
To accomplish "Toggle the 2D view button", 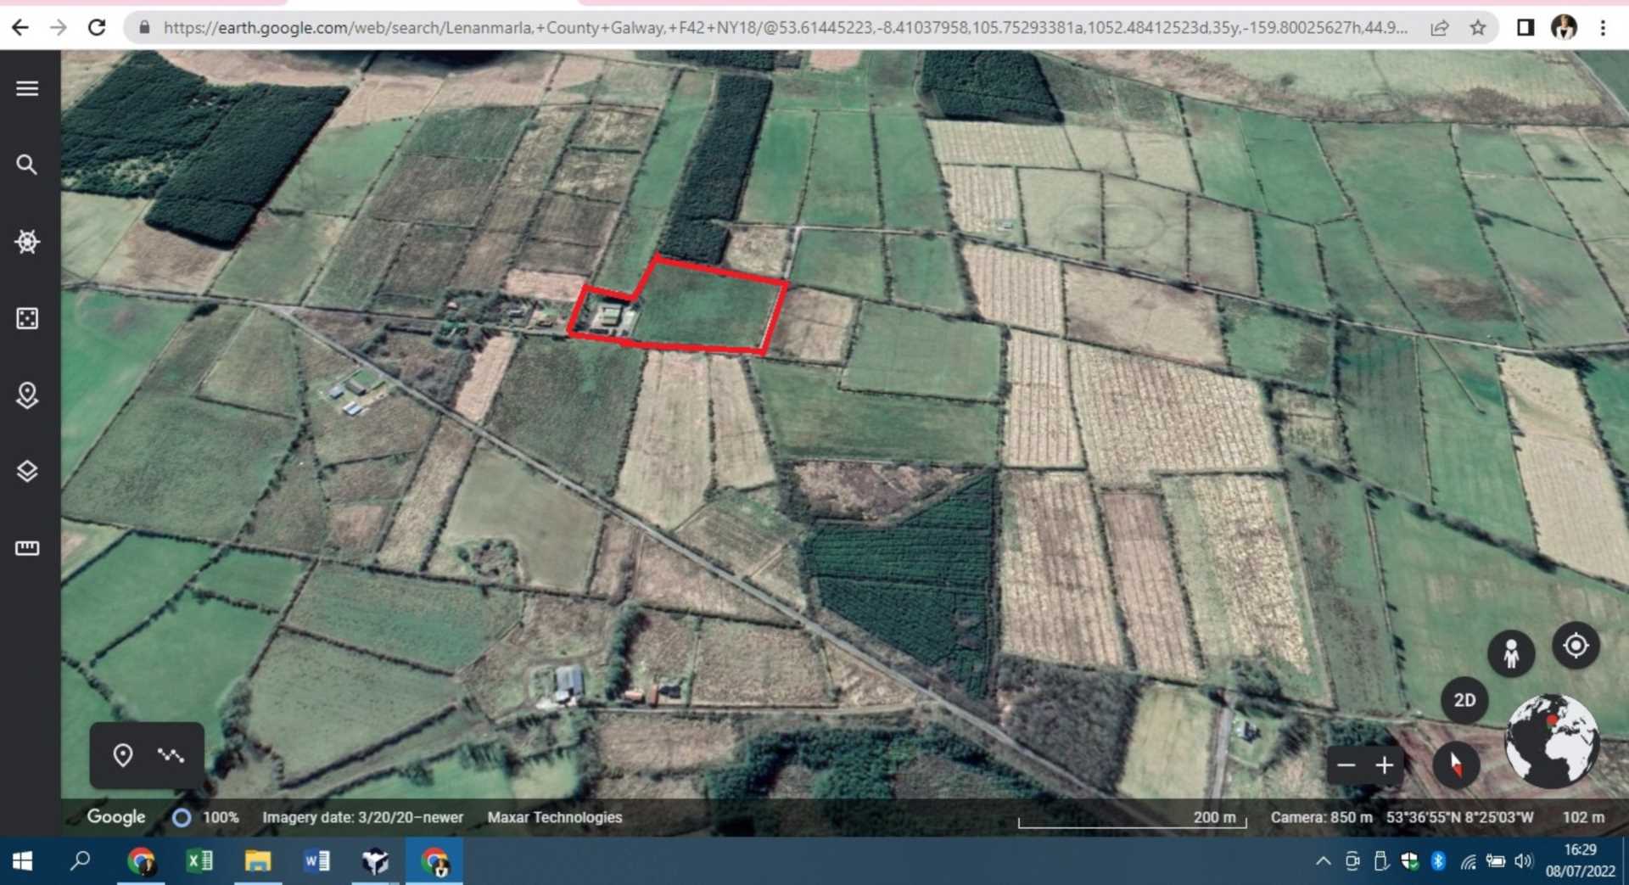I will (x=1464, y=700).
